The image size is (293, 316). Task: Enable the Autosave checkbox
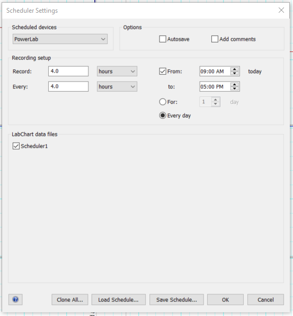point(163,39)
